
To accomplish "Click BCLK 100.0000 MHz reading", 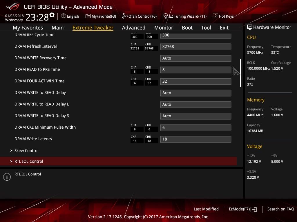I will coord(258,68).
